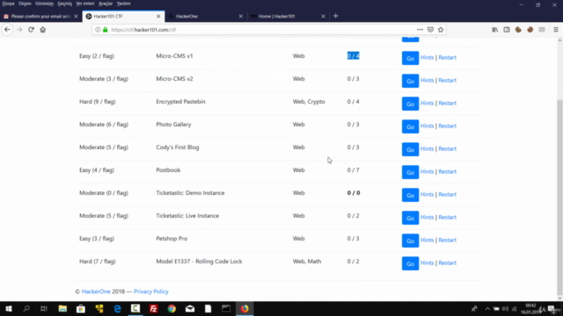Screen dimensions: 563x316
Task: Open Windows search from taskbar
Action: [x=26, y=308]
